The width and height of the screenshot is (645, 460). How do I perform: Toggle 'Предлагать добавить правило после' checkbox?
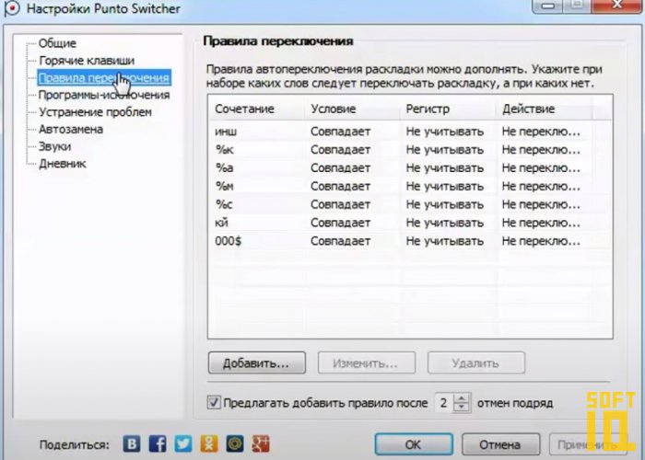pos(214,402)
